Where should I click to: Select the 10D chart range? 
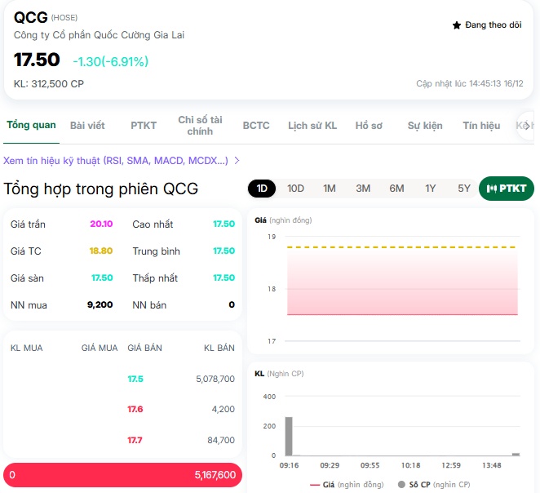(x=295, y=189)
